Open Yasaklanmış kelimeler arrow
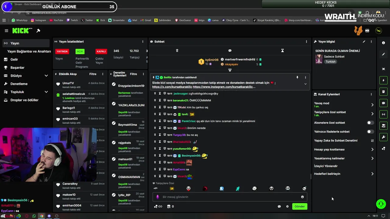 [372, 158]
